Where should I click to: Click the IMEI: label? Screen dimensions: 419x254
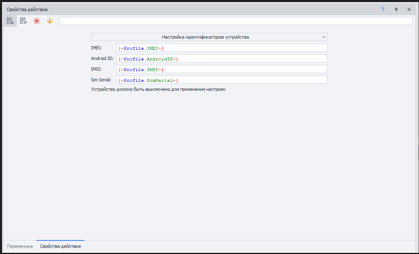point(97,48)
